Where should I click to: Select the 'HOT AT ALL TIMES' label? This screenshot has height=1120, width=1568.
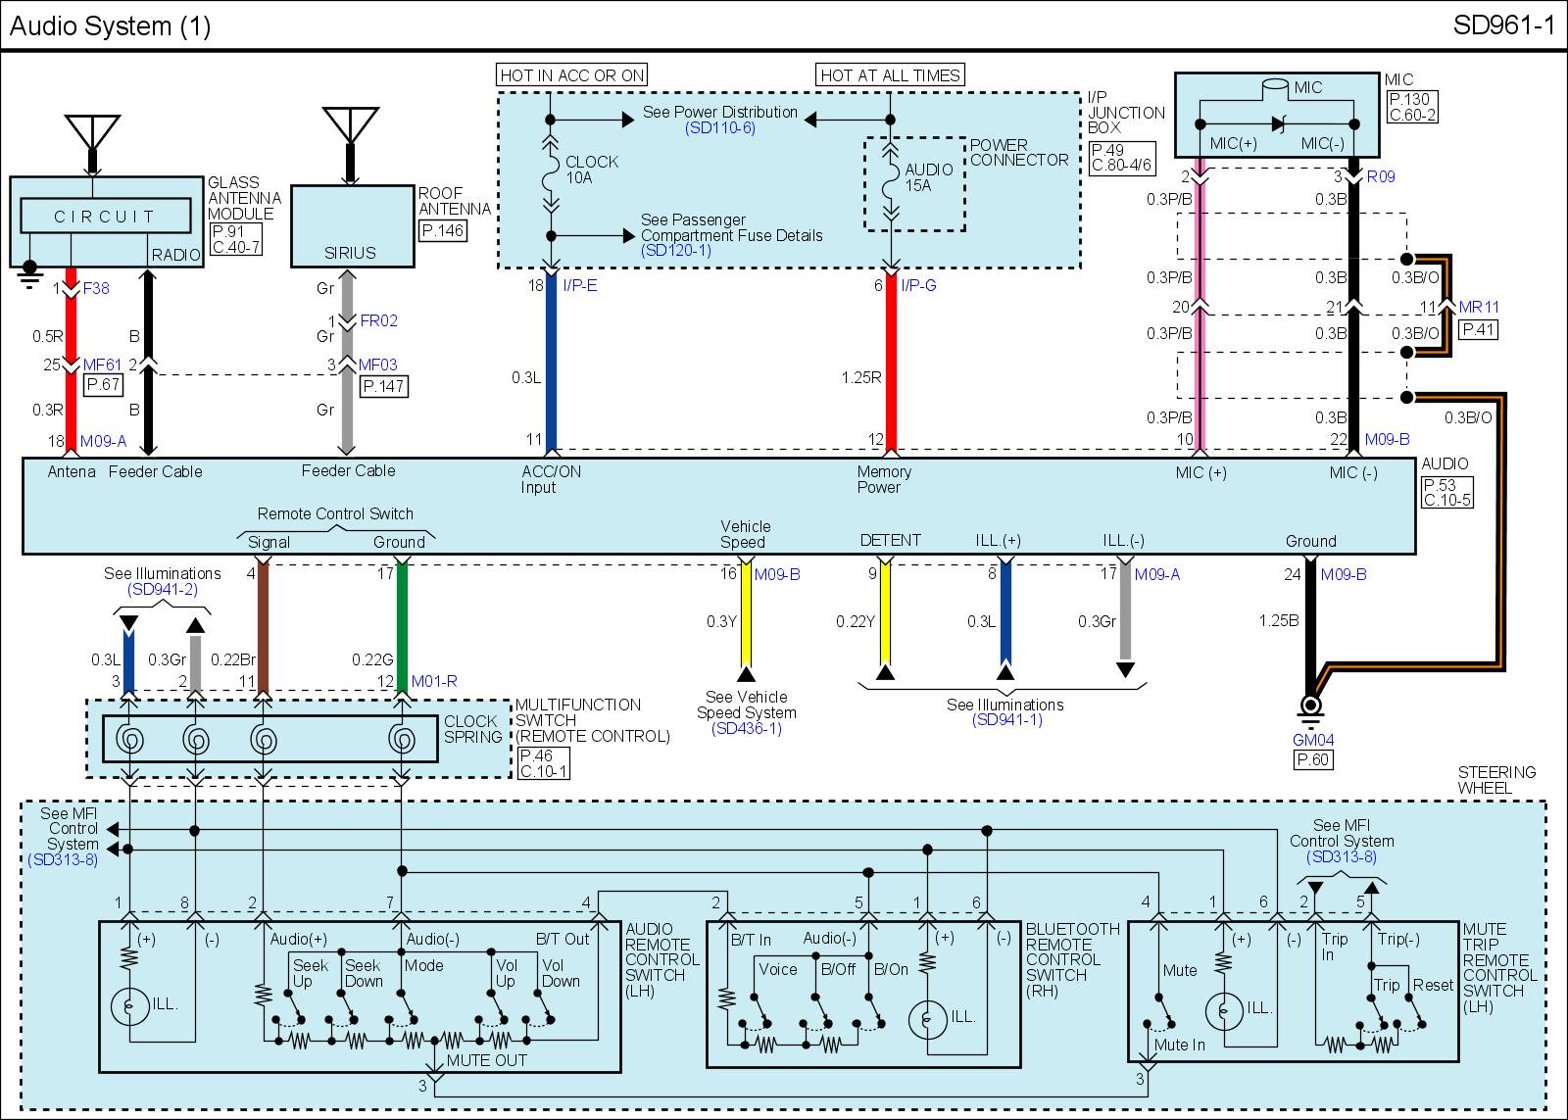coord(890,75)
